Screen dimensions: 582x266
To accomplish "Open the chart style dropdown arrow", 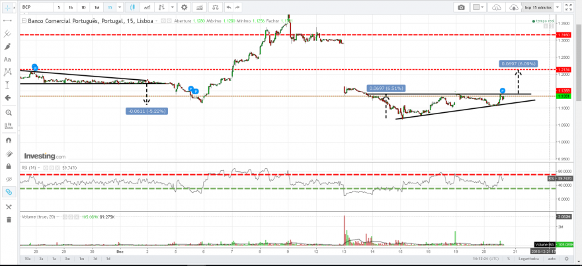I will point(173,7).
